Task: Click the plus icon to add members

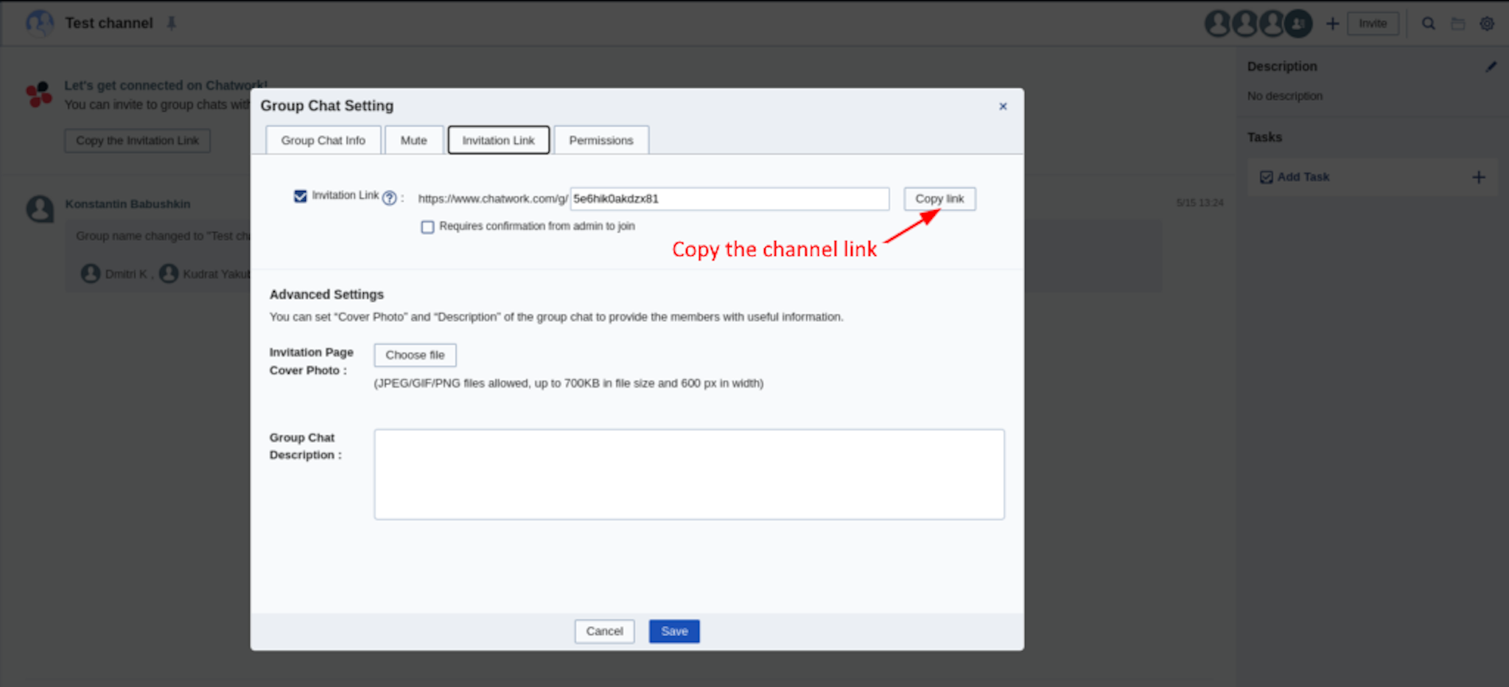Action: point(1332,24)
